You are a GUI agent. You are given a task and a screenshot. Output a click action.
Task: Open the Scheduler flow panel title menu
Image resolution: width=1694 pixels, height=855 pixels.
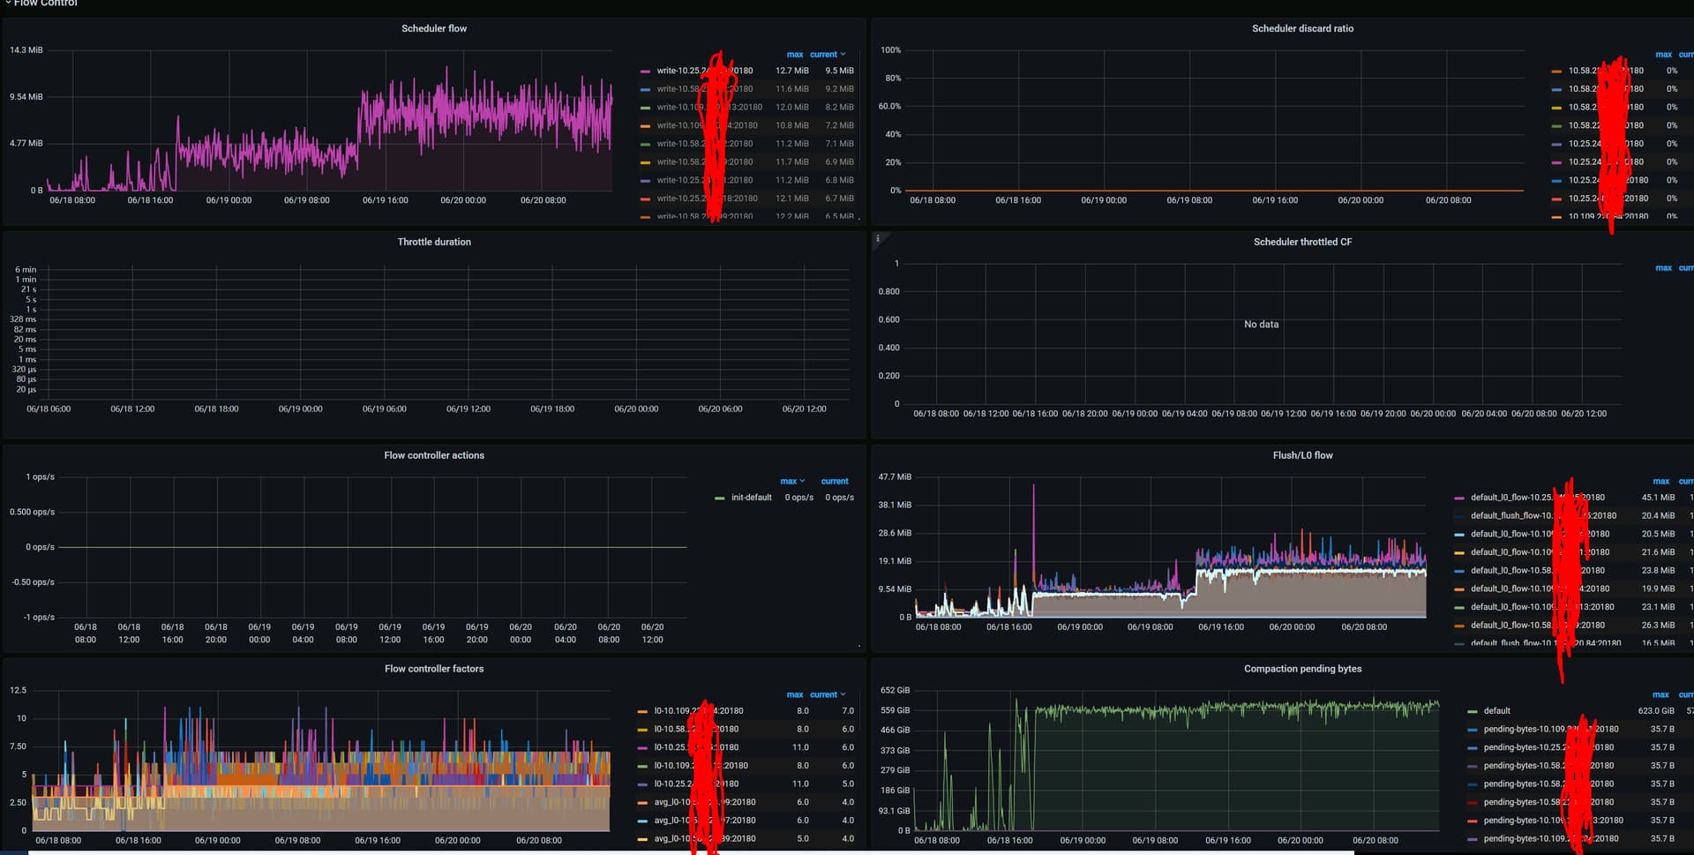(x=433, y=29)
